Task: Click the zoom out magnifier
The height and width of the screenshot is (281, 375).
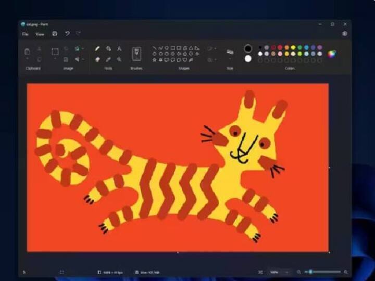Action: pyautogui.click(x=299, y=272)
